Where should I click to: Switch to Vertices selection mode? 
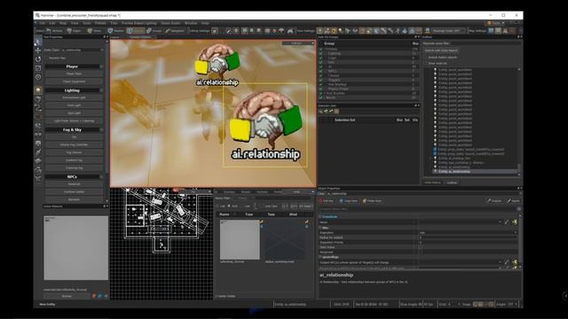click(55, 31)
